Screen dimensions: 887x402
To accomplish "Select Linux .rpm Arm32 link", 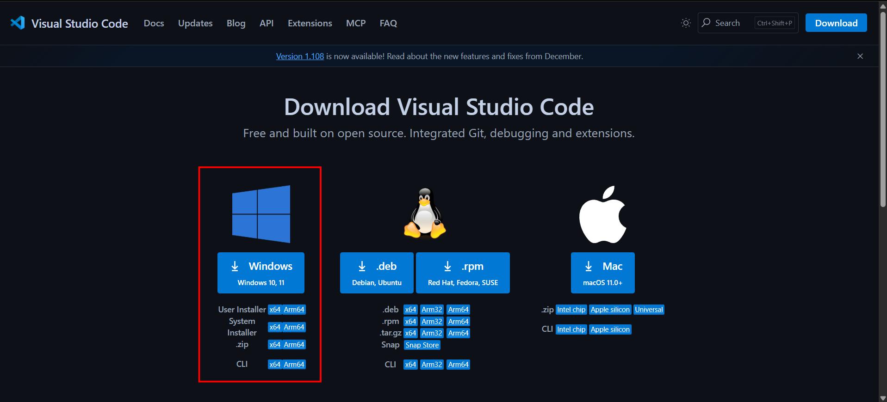I will point(432,322).
